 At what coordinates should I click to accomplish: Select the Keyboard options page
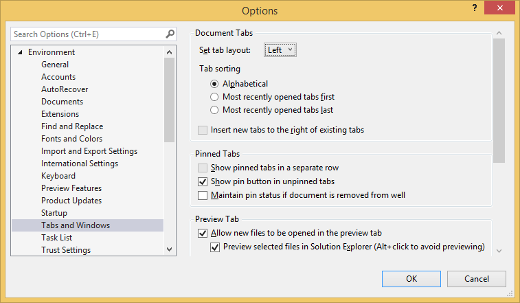click(58, 176)
